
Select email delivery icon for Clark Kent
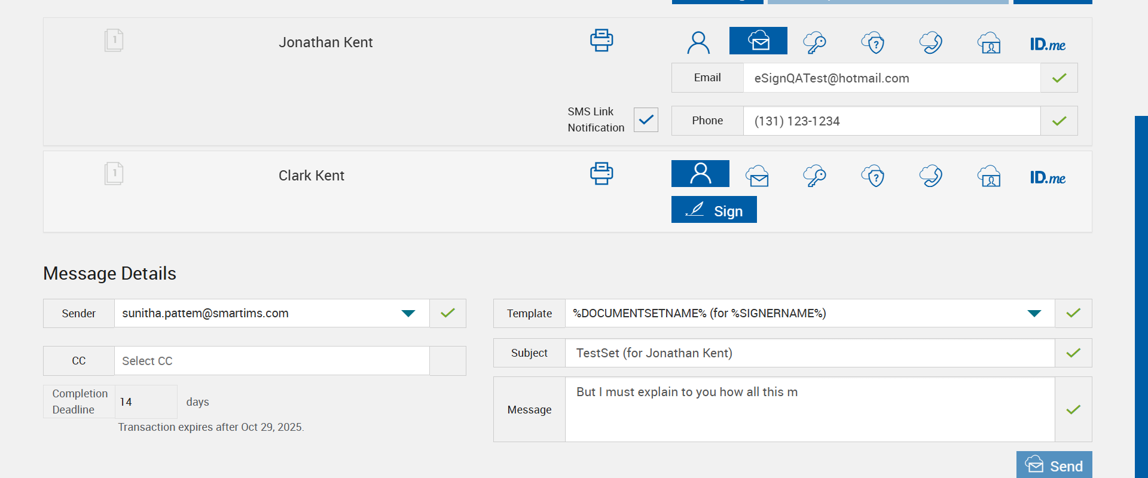pos(757,176)
